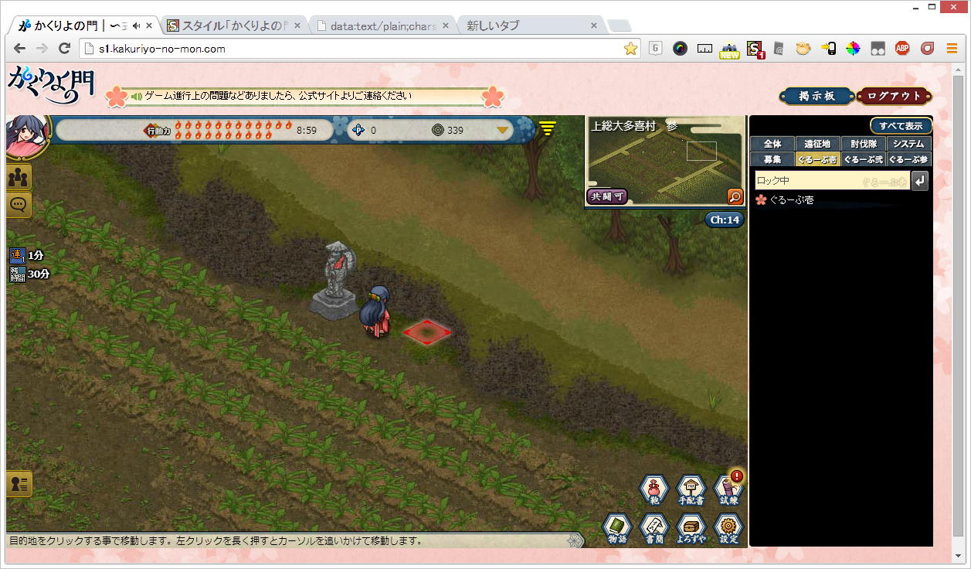971x569 pixels.
Task: Open the party members icon
Action: (x=19, y=177)
